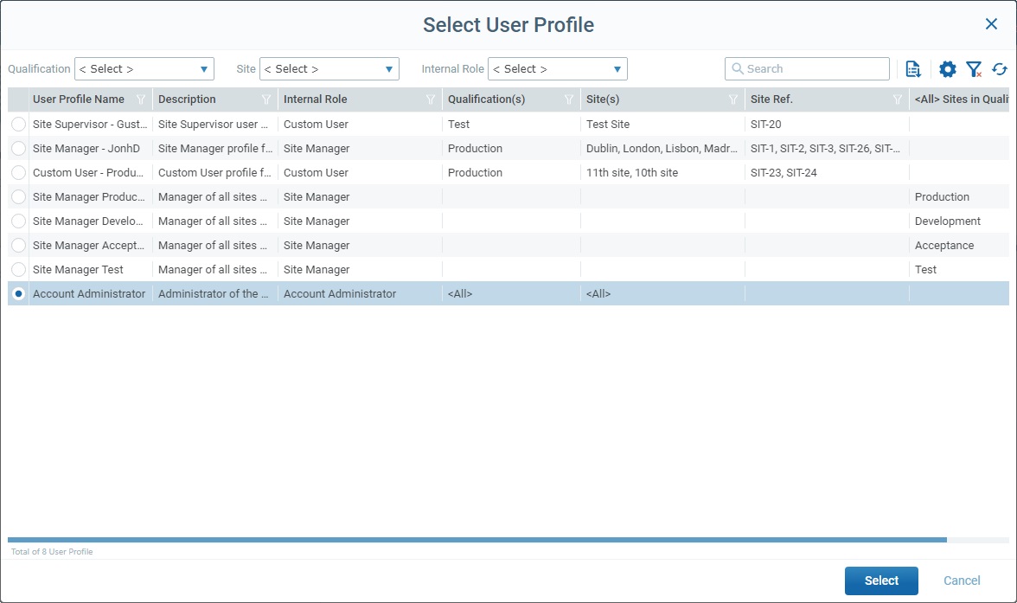Open the Internal Role dropdown
Image resolution: width=1017 pixels, height=603 pixels.
tap(557, 68)
